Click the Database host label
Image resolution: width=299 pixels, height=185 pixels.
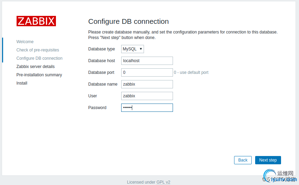click(x=102, y=61)
